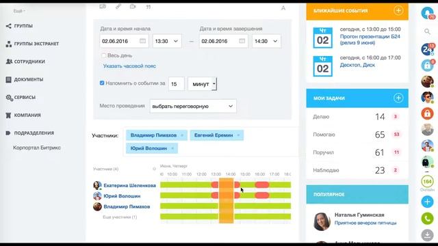Open Поручил tasks count 61
Viewport: 438px width, 246px height.
pyautogui.click(x=380, y=152)
